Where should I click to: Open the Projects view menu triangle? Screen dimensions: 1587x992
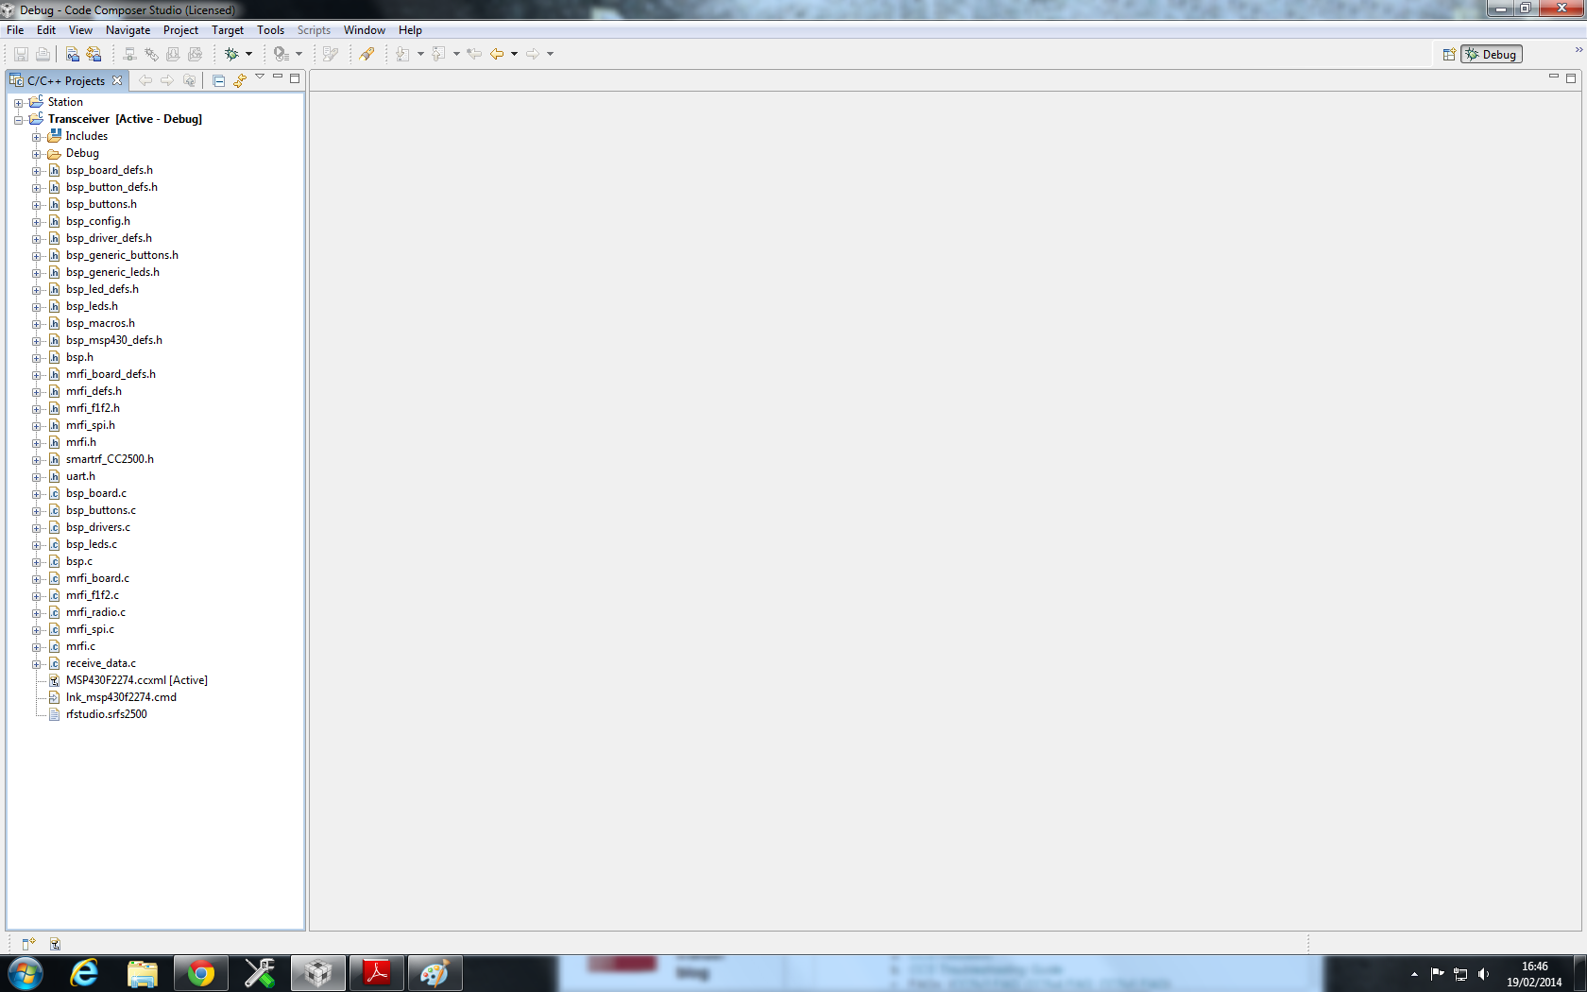click(x=260, y=77)
